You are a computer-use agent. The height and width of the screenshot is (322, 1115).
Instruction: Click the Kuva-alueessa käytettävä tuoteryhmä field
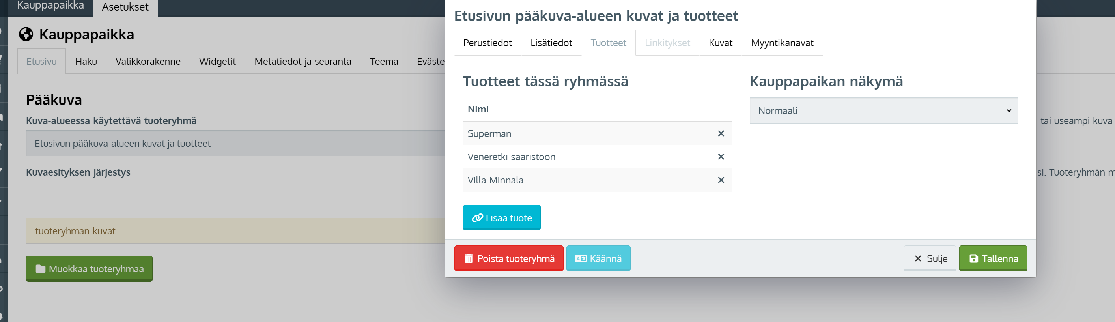236,144
